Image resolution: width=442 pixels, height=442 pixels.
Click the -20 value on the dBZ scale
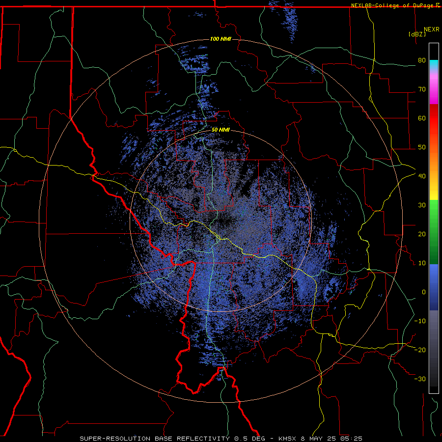click(x=420, y=350)
